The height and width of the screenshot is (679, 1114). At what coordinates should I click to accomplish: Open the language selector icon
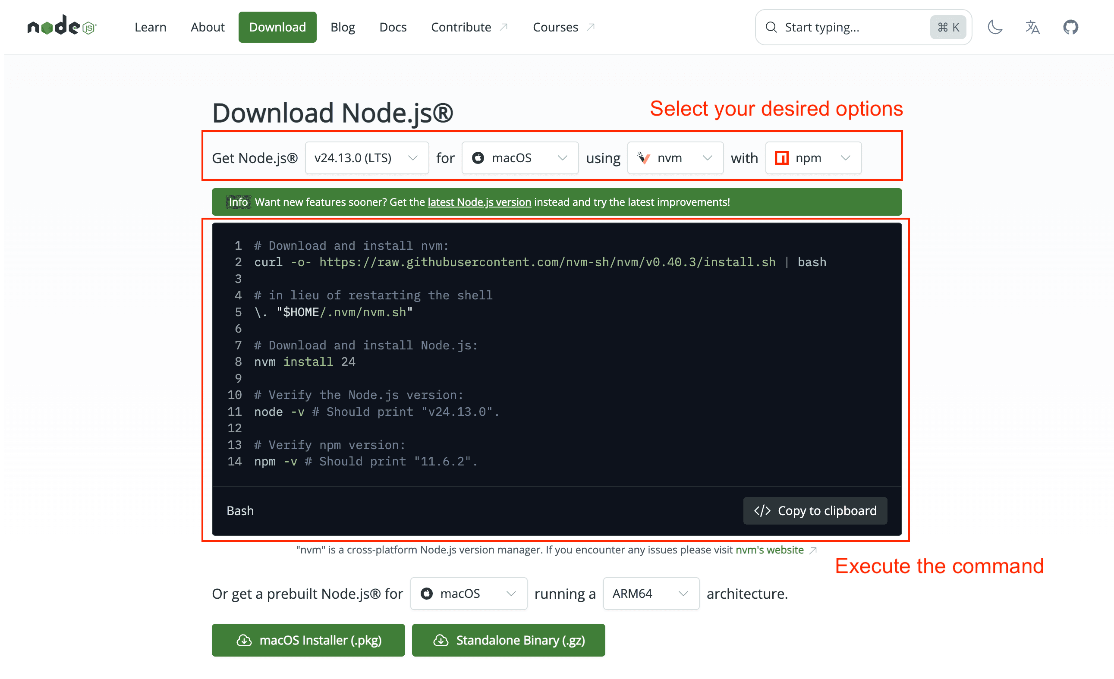point(1032,27)
